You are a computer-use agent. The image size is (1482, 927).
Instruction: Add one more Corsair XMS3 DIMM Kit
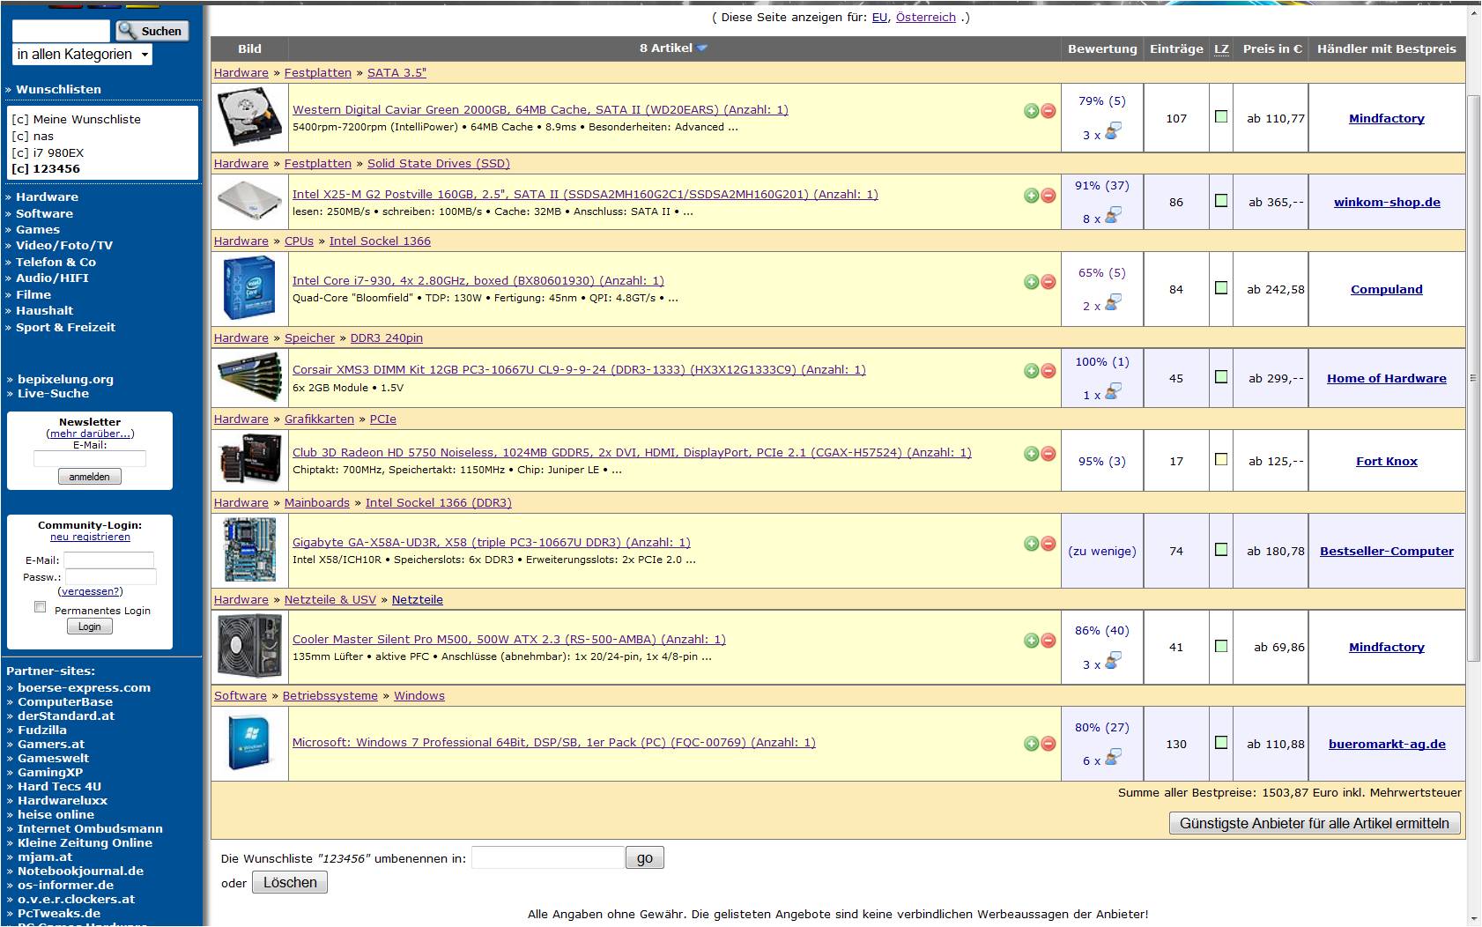1031,371
